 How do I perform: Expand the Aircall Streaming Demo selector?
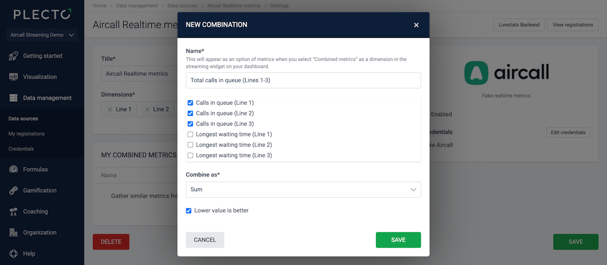coord(42,35)
